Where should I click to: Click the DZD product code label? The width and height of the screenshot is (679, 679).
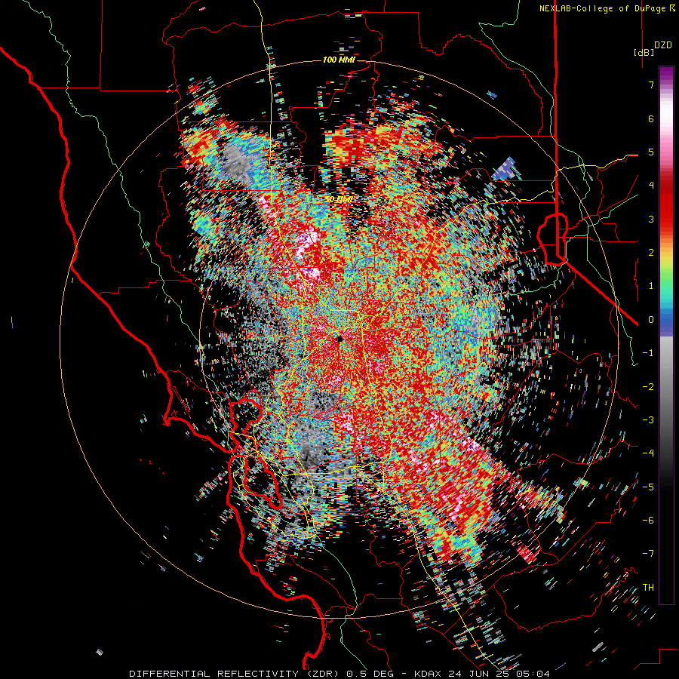coord(662,45)
